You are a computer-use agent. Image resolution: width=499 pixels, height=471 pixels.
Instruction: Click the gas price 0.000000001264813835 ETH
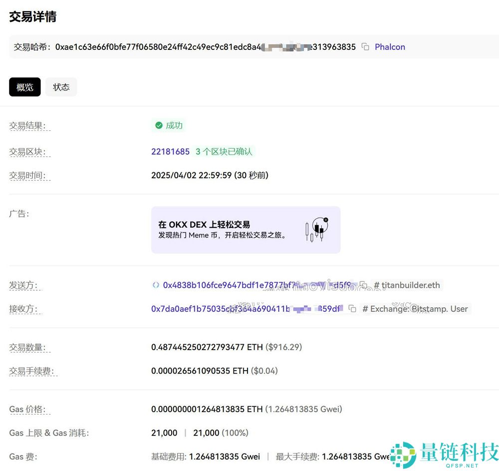[207, 409]
